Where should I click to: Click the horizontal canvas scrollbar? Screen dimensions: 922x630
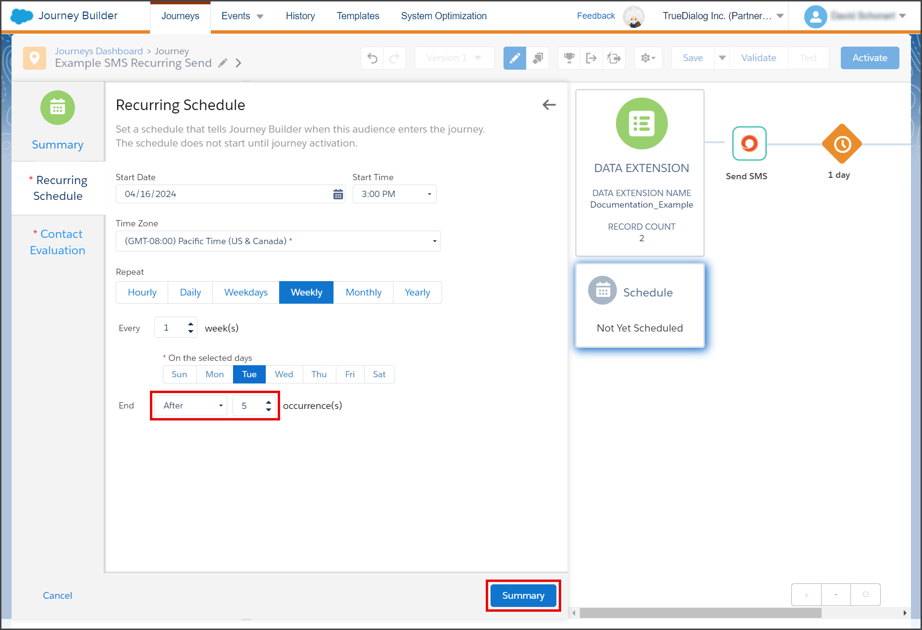701,613
